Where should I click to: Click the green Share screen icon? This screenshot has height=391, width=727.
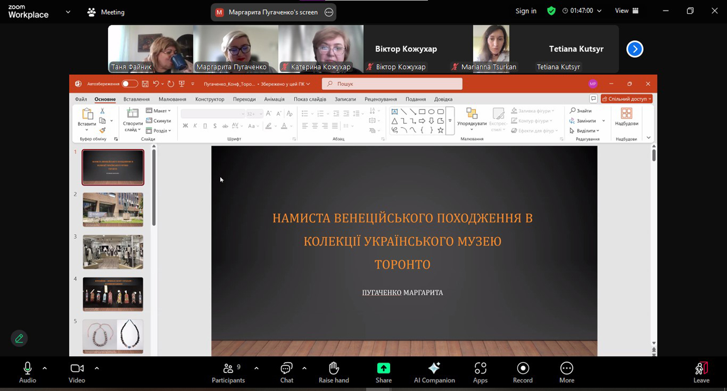tap(384, 368)
